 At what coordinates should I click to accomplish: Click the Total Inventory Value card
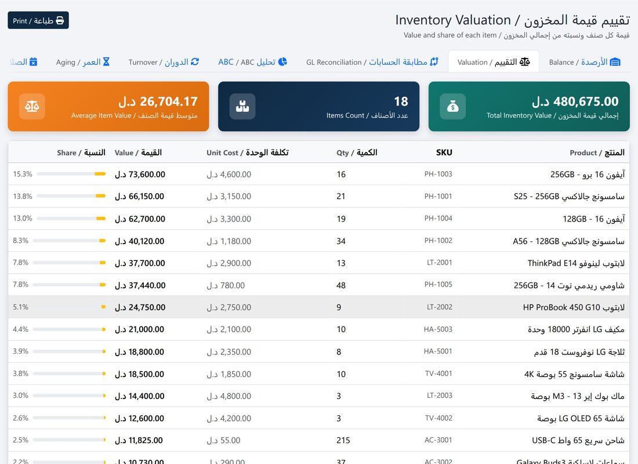click(529, 107)
